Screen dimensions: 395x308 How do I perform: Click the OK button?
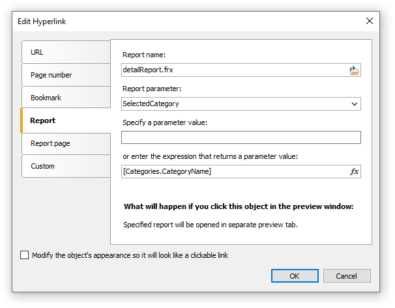(295, 276)
